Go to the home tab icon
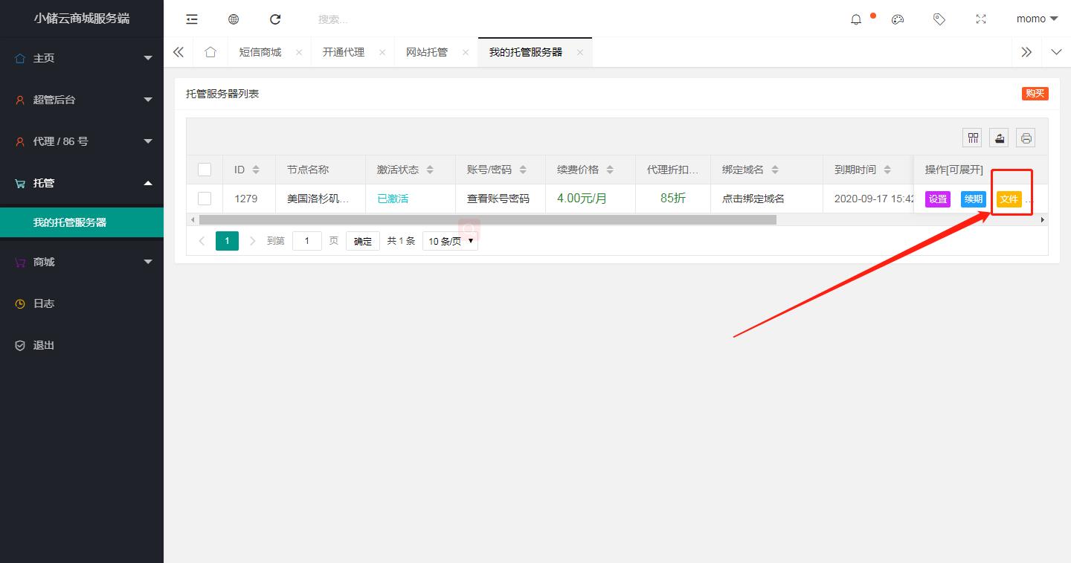This screenshot has height=563, width=1071. tap(210, 52)
